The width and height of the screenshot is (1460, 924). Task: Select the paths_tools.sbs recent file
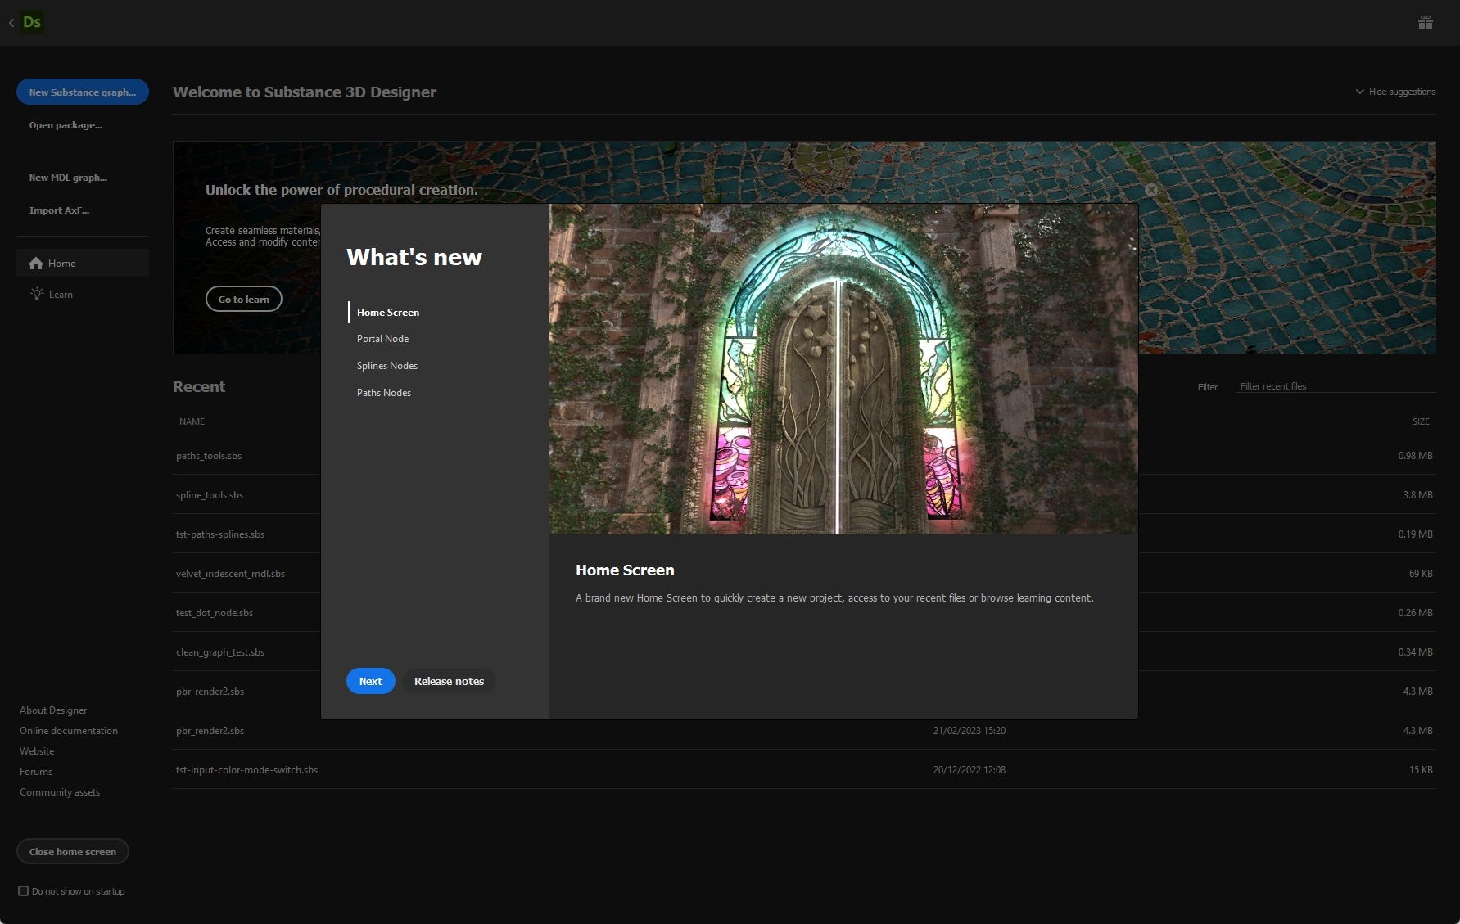209,456
